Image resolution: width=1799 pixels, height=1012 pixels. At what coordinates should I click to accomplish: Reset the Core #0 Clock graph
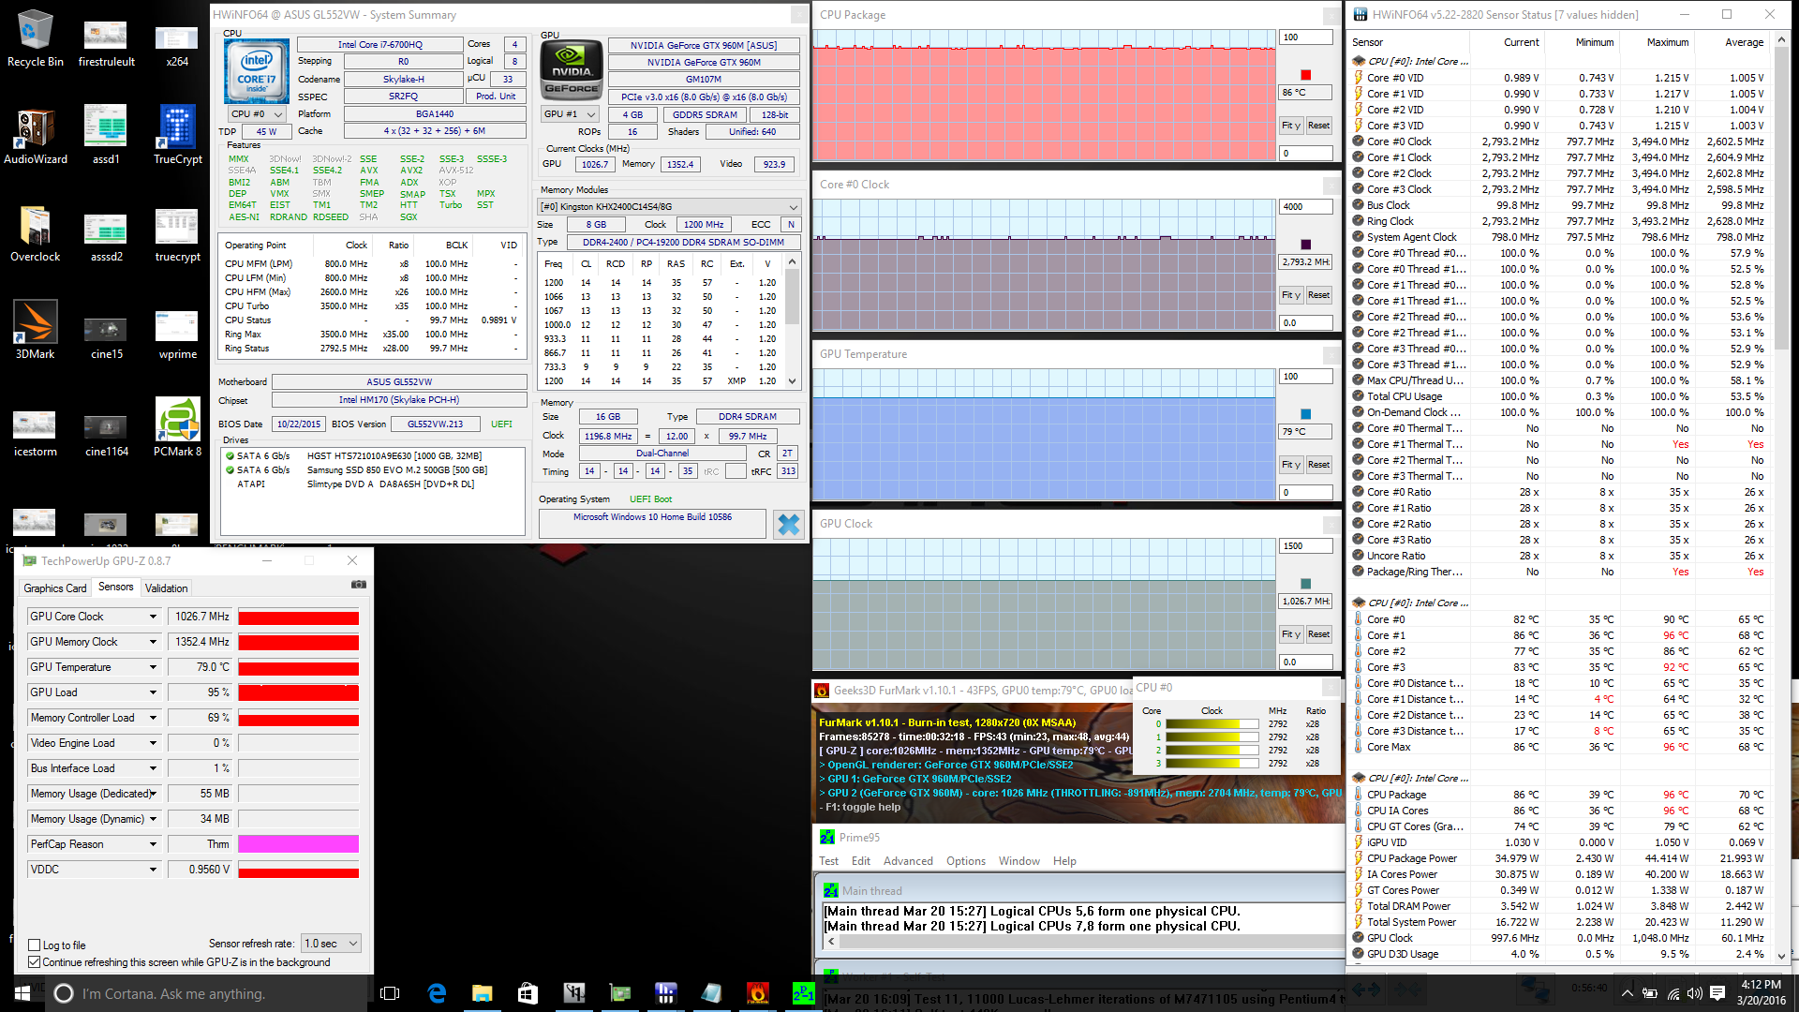1318,295
